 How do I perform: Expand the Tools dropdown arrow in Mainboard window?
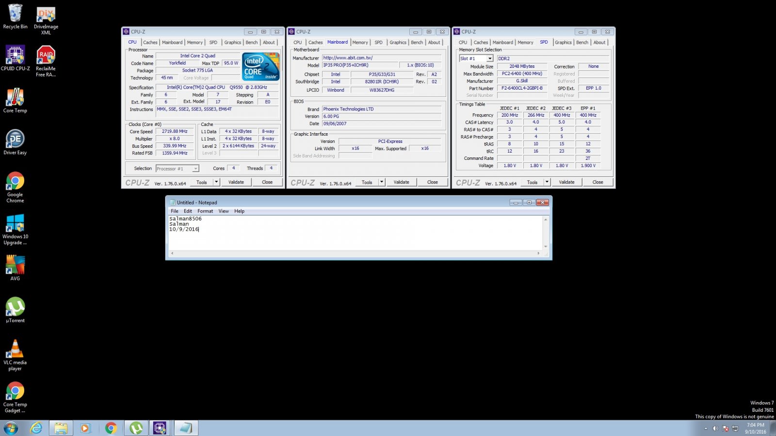pos(382,182)
